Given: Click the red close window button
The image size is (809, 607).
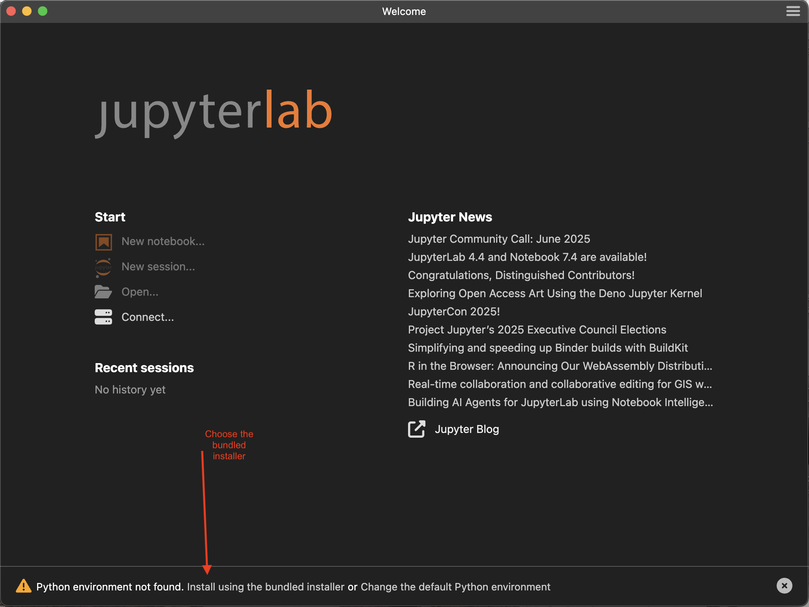Looking at the screenshot, I should click(x=11, y=11).
